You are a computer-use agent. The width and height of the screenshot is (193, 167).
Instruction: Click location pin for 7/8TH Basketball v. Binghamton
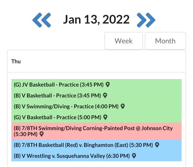(157, 145)
